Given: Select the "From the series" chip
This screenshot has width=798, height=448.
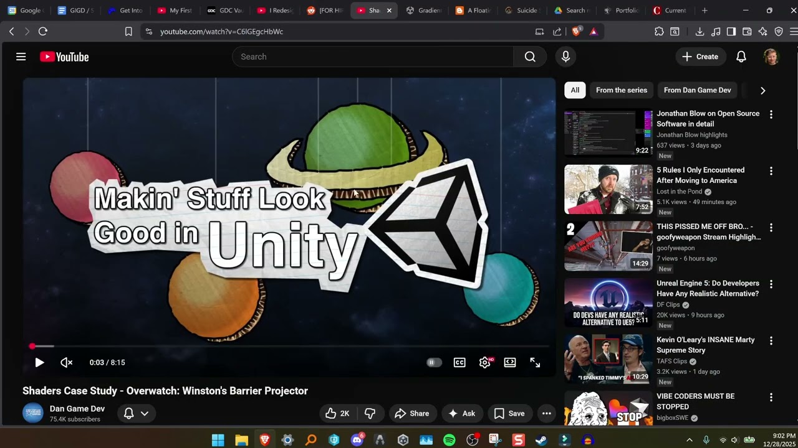Looking at the screenshot, I should pos(622,90).
